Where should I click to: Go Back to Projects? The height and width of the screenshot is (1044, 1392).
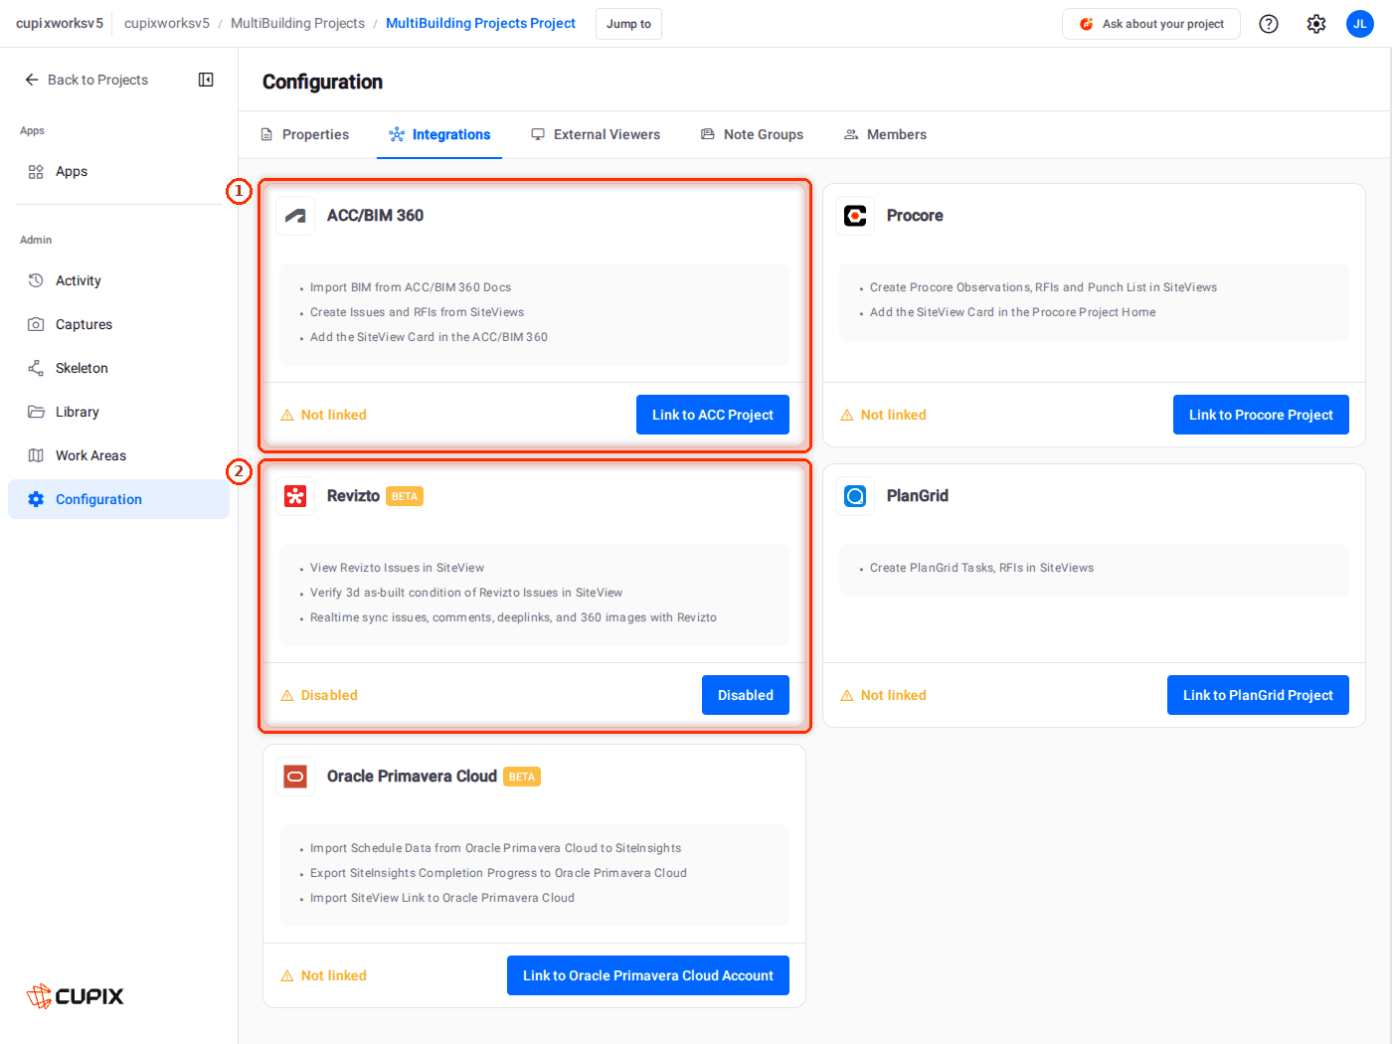87,80
